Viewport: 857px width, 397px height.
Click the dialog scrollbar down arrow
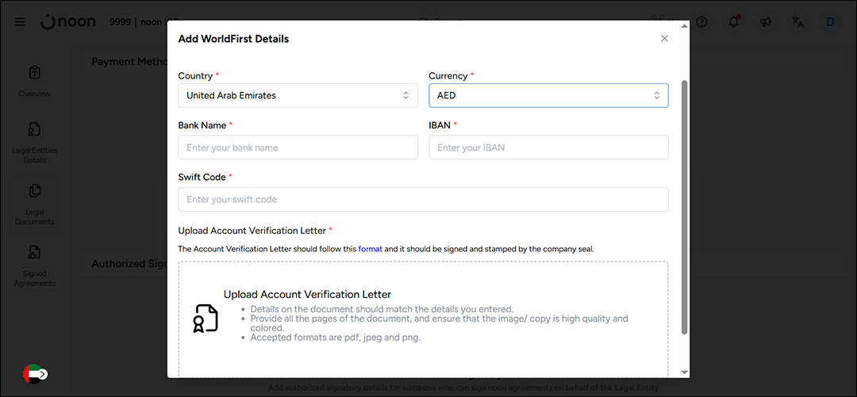tap(684, 372)
